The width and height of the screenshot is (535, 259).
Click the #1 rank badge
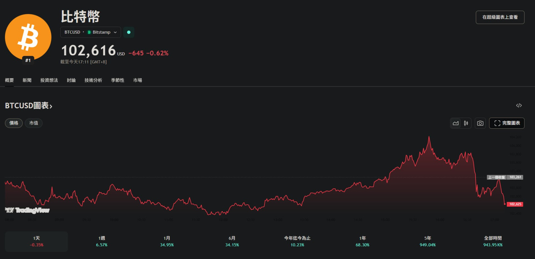pos(28,60)
